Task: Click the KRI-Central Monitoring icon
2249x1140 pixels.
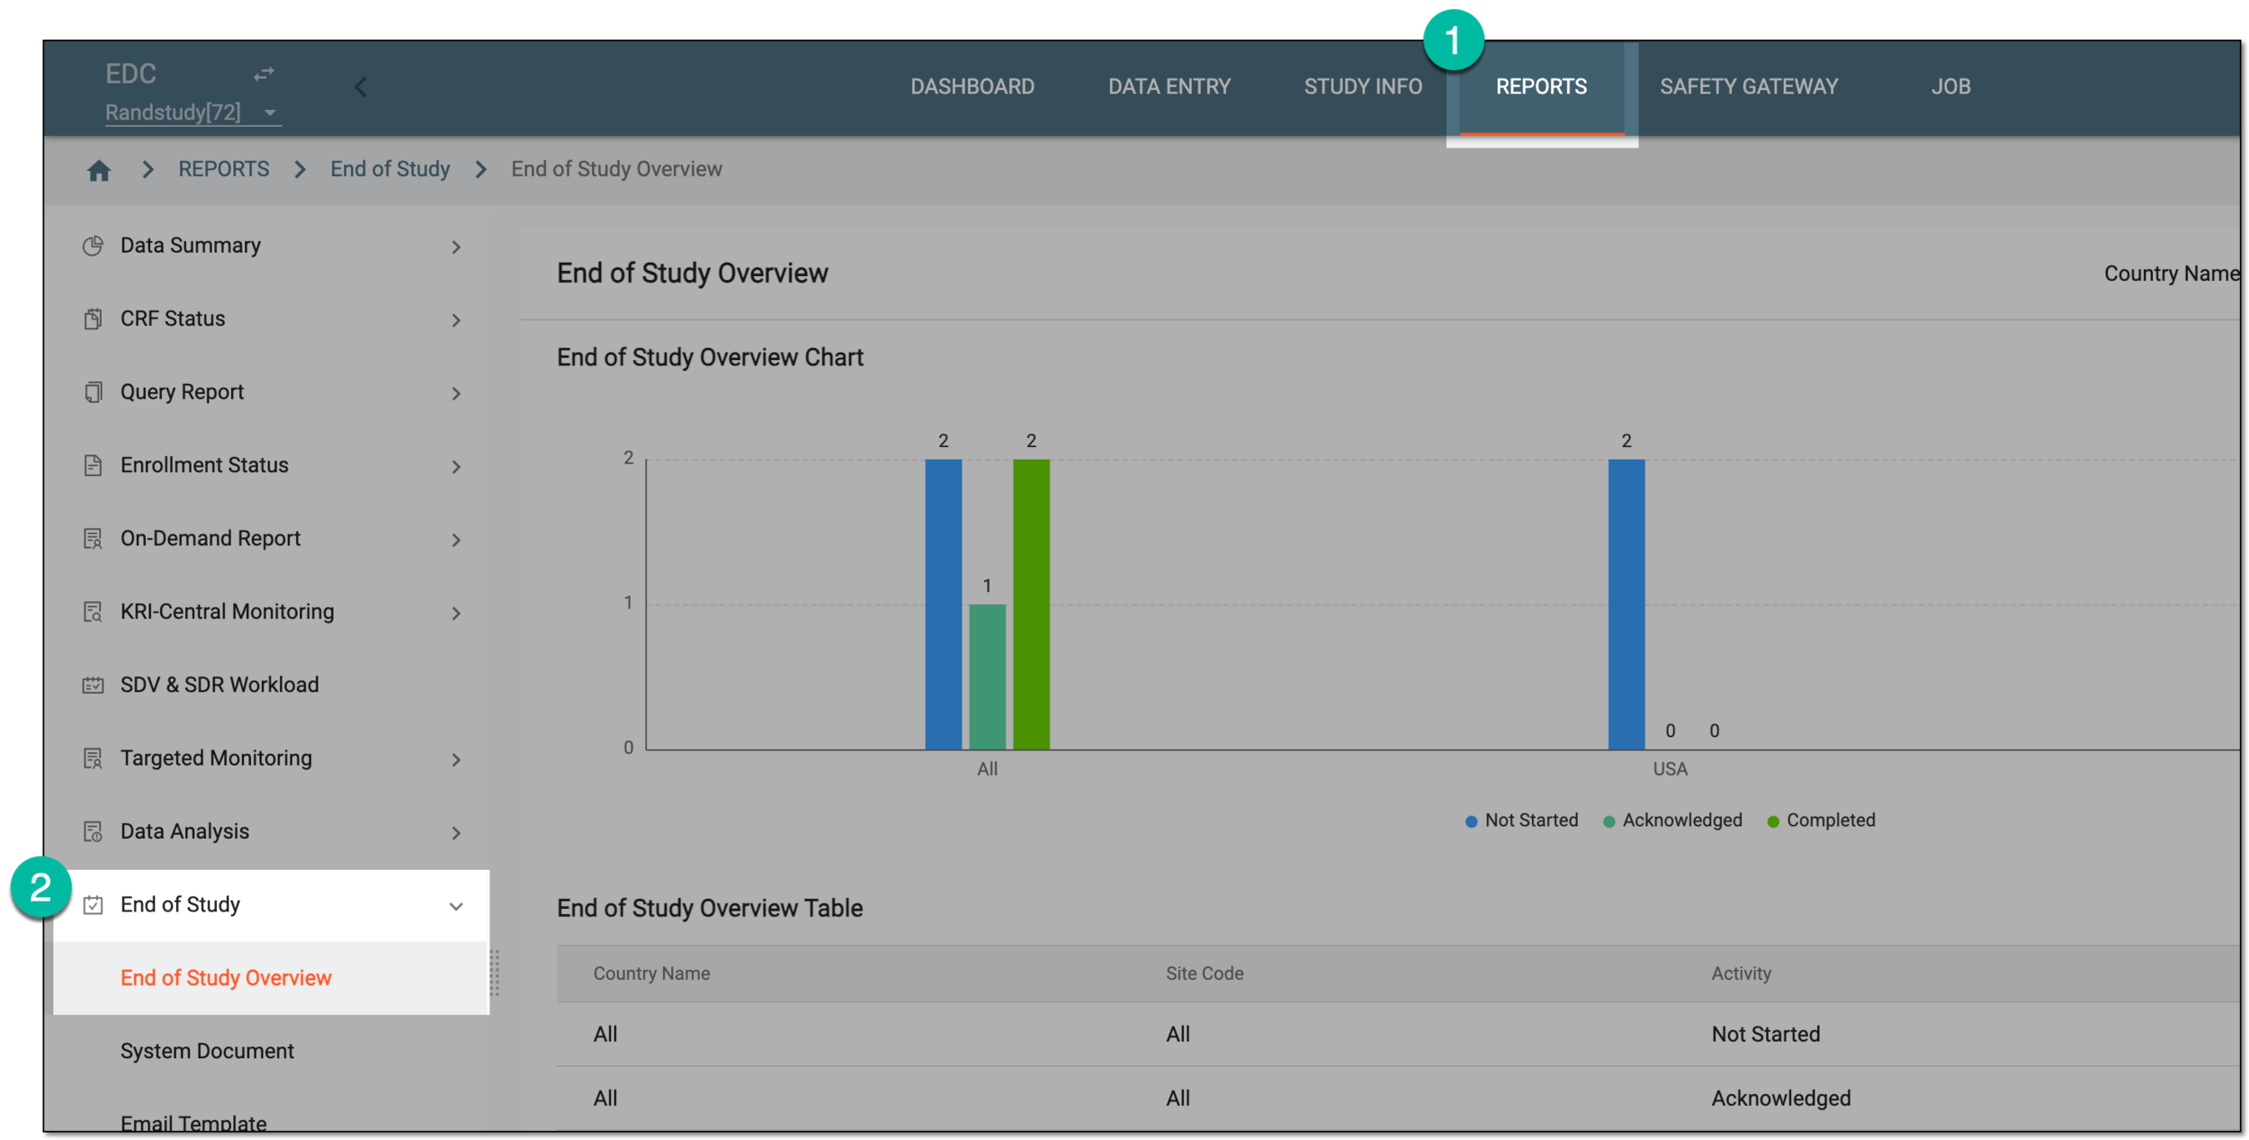Action: [x=93, y=612]
